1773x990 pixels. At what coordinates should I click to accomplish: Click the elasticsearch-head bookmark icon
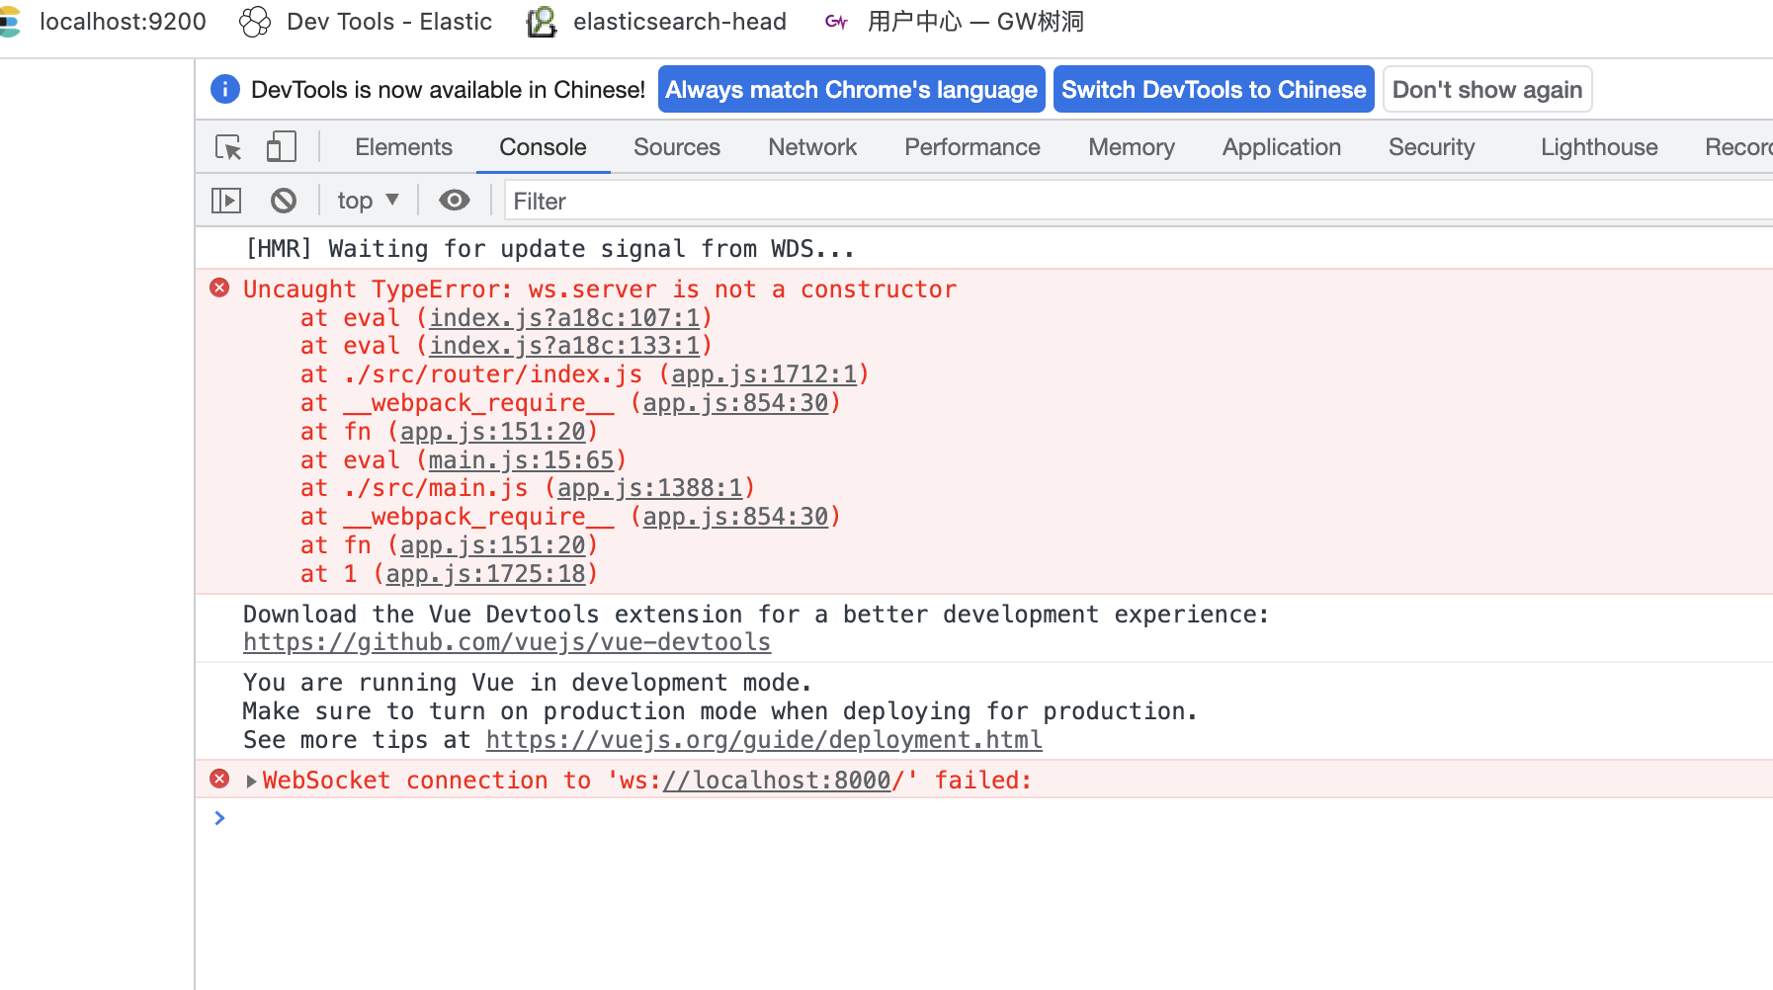(542, 21)
